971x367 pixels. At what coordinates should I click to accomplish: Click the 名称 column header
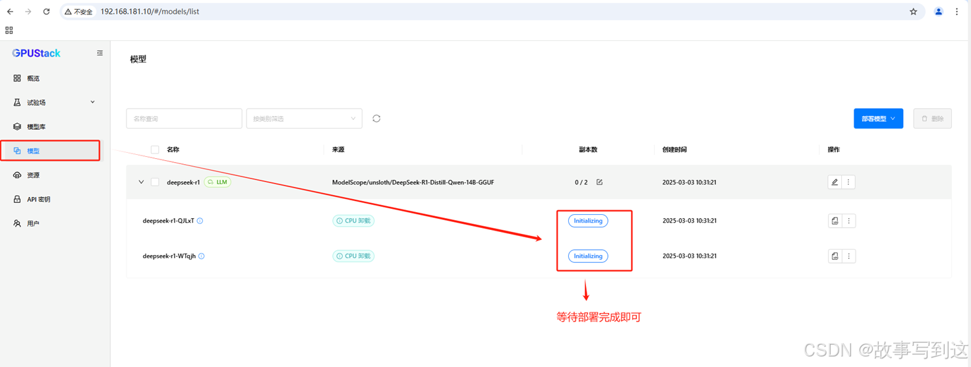tap(173, 150)
